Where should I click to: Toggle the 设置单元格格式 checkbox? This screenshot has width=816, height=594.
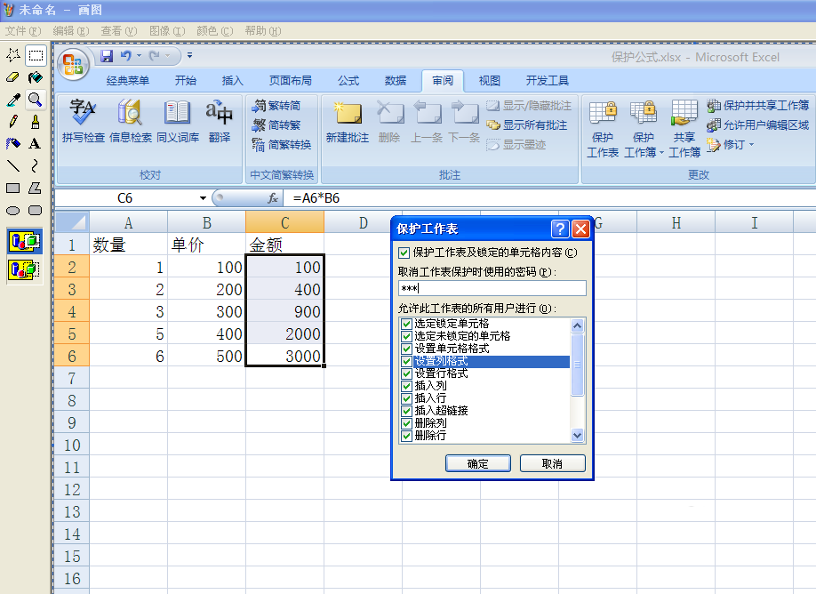tap(407, 349)
